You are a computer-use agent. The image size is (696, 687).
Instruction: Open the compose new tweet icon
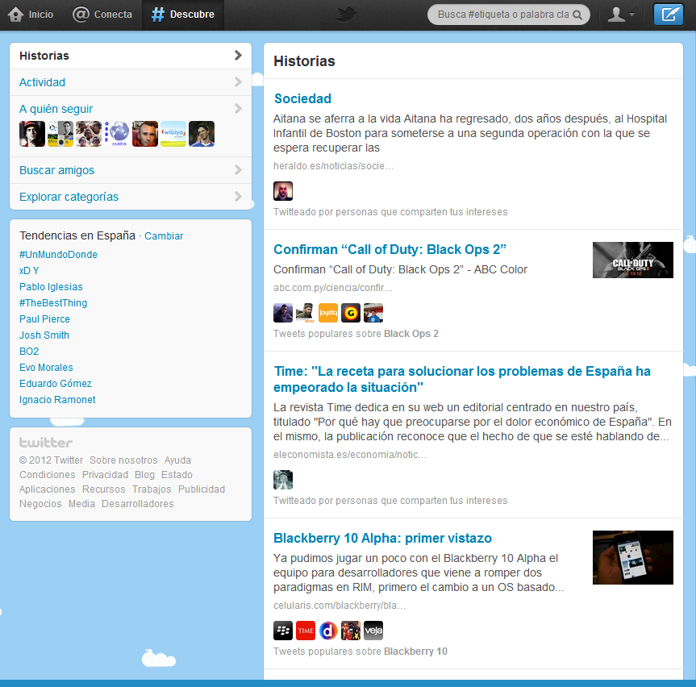(670, 15)
